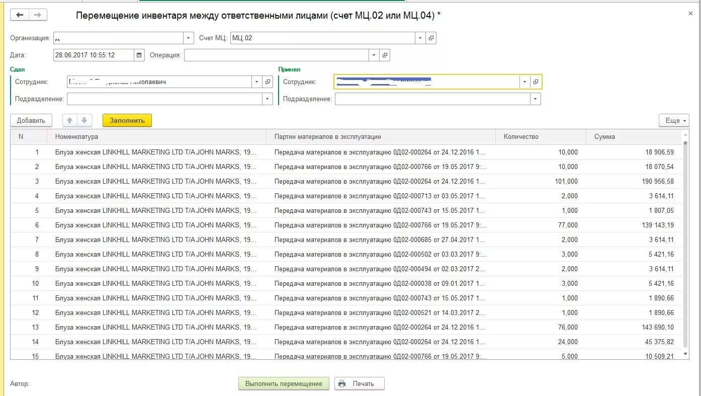Expand the Принял Сотрудник dropdown
Image resolution: width=701 pixels, height=396 pixels.
click(525, 82)
